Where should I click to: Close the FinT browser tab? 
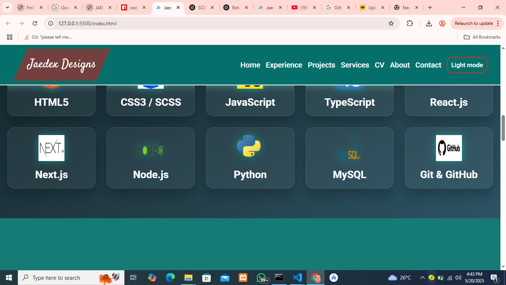(x=41, y=7)
